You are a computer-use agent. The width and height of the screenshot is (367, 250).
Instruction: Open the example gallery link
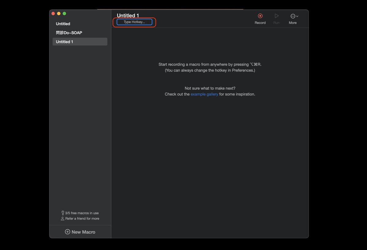coord(204,94)
